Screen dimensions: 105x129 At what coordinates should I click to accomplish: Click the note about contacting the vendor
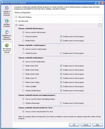click(x=59, y=117)
